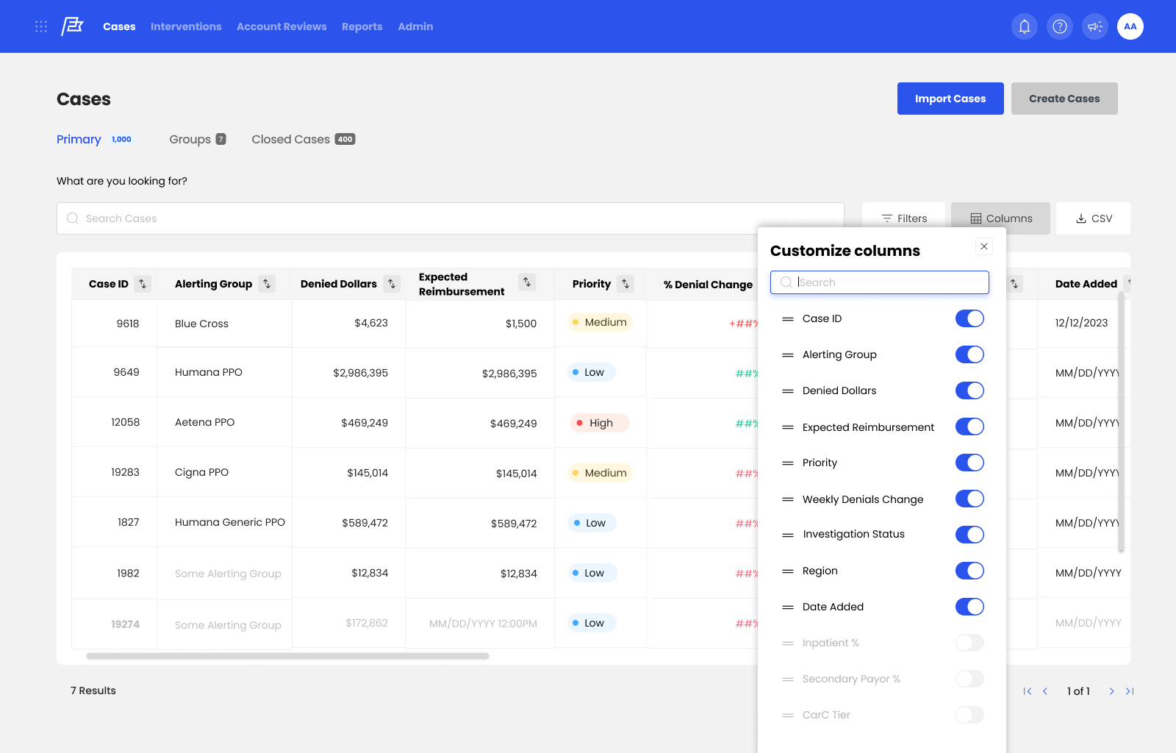Open the Filters dropdown
The image size is (1176, 753).
click(903, 218)
